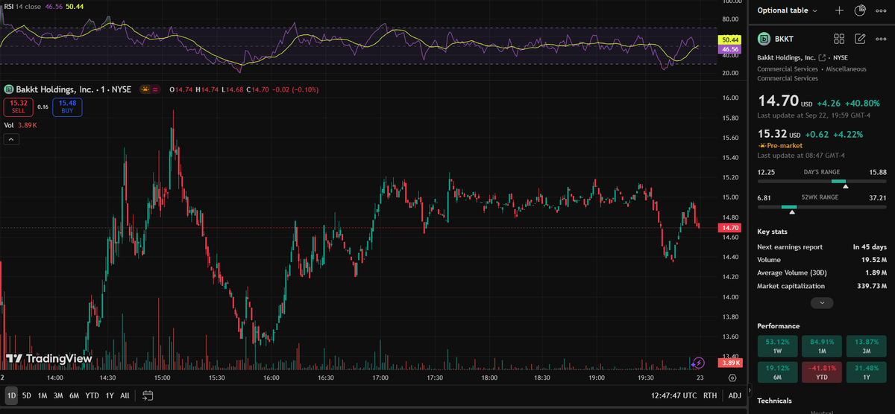Image resolution: width=895 pixels, height=414 pixels.
Task: Click the 3.89K volume axis label
Action: [731, 363]
